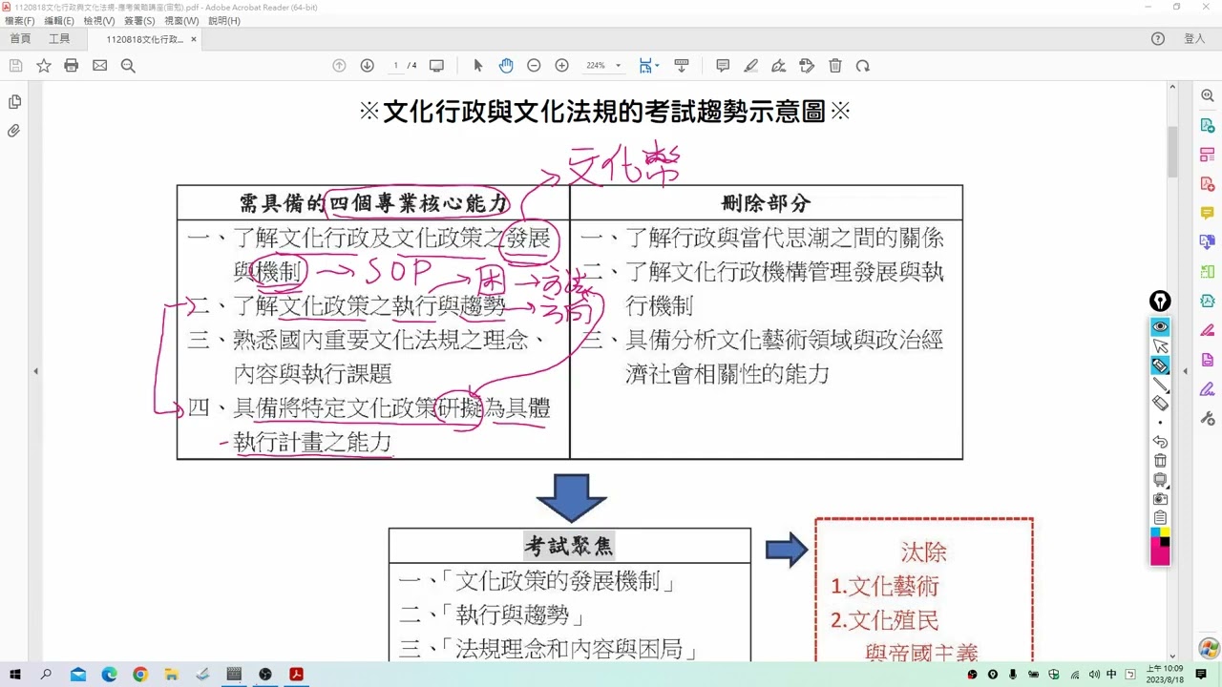Choose the line drawing tool
This screenshot has height=687, width=1222.
(1160, 385)
